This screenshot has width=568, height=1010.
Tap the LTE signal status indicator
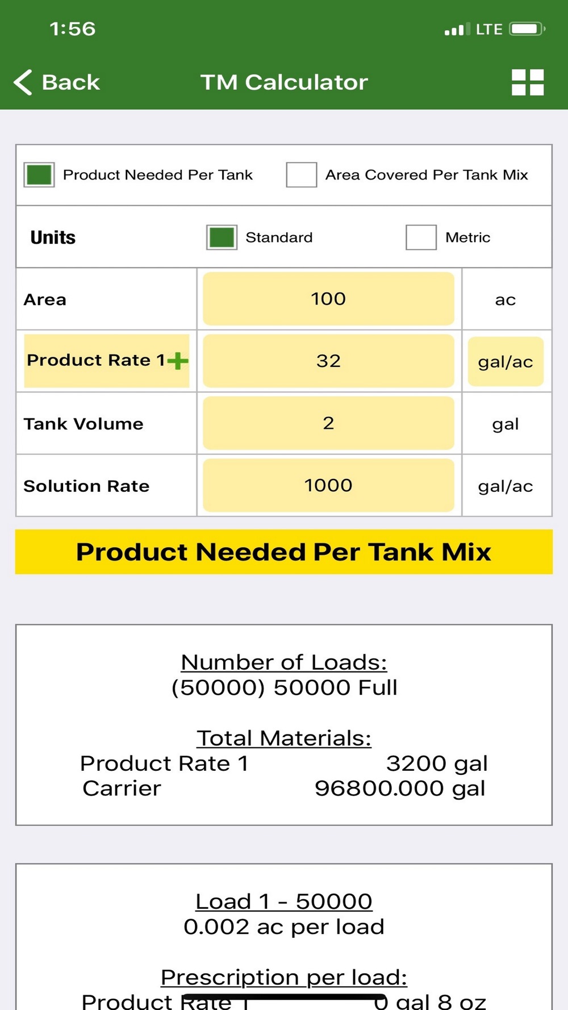tap(474, 29)
